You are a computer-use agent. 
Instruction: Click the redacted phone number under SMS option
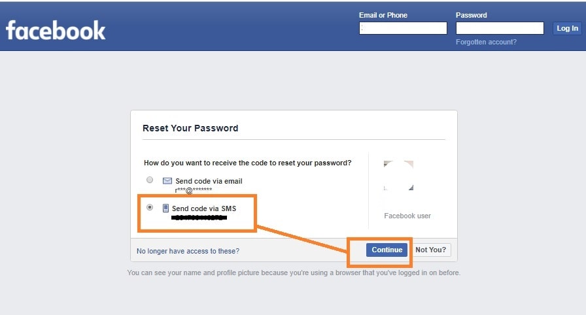(199, 218)
